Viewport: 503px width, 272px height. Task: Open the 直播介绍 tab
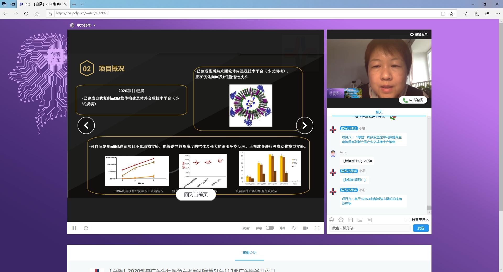click(249, 253)
